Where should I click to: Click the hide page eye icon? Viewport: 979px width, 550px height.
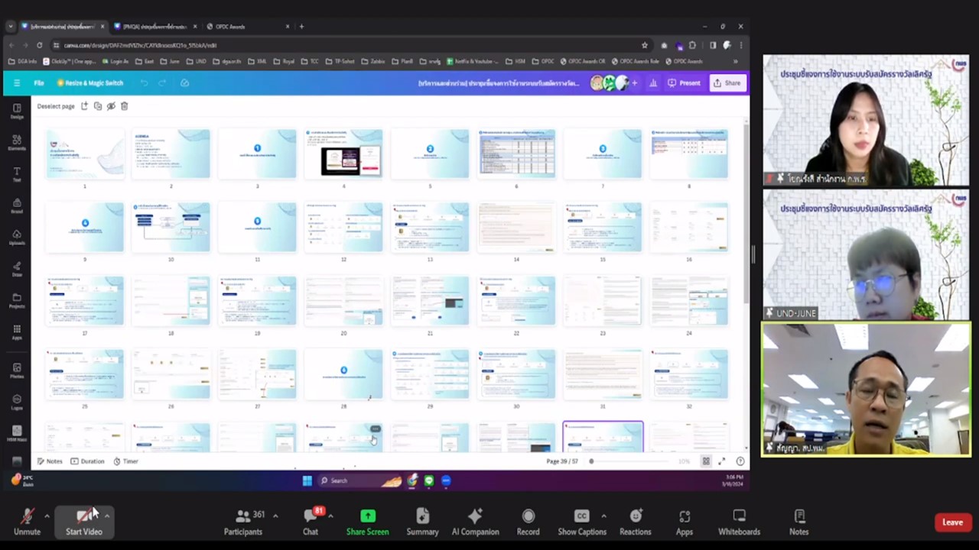(111, 106)
